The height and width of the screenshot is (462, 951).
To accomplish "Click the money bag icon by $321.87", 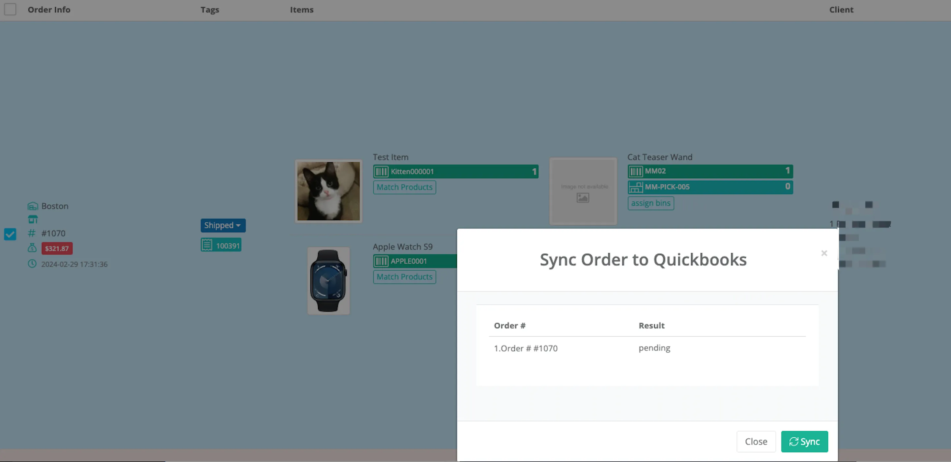I will pos(32,248).
